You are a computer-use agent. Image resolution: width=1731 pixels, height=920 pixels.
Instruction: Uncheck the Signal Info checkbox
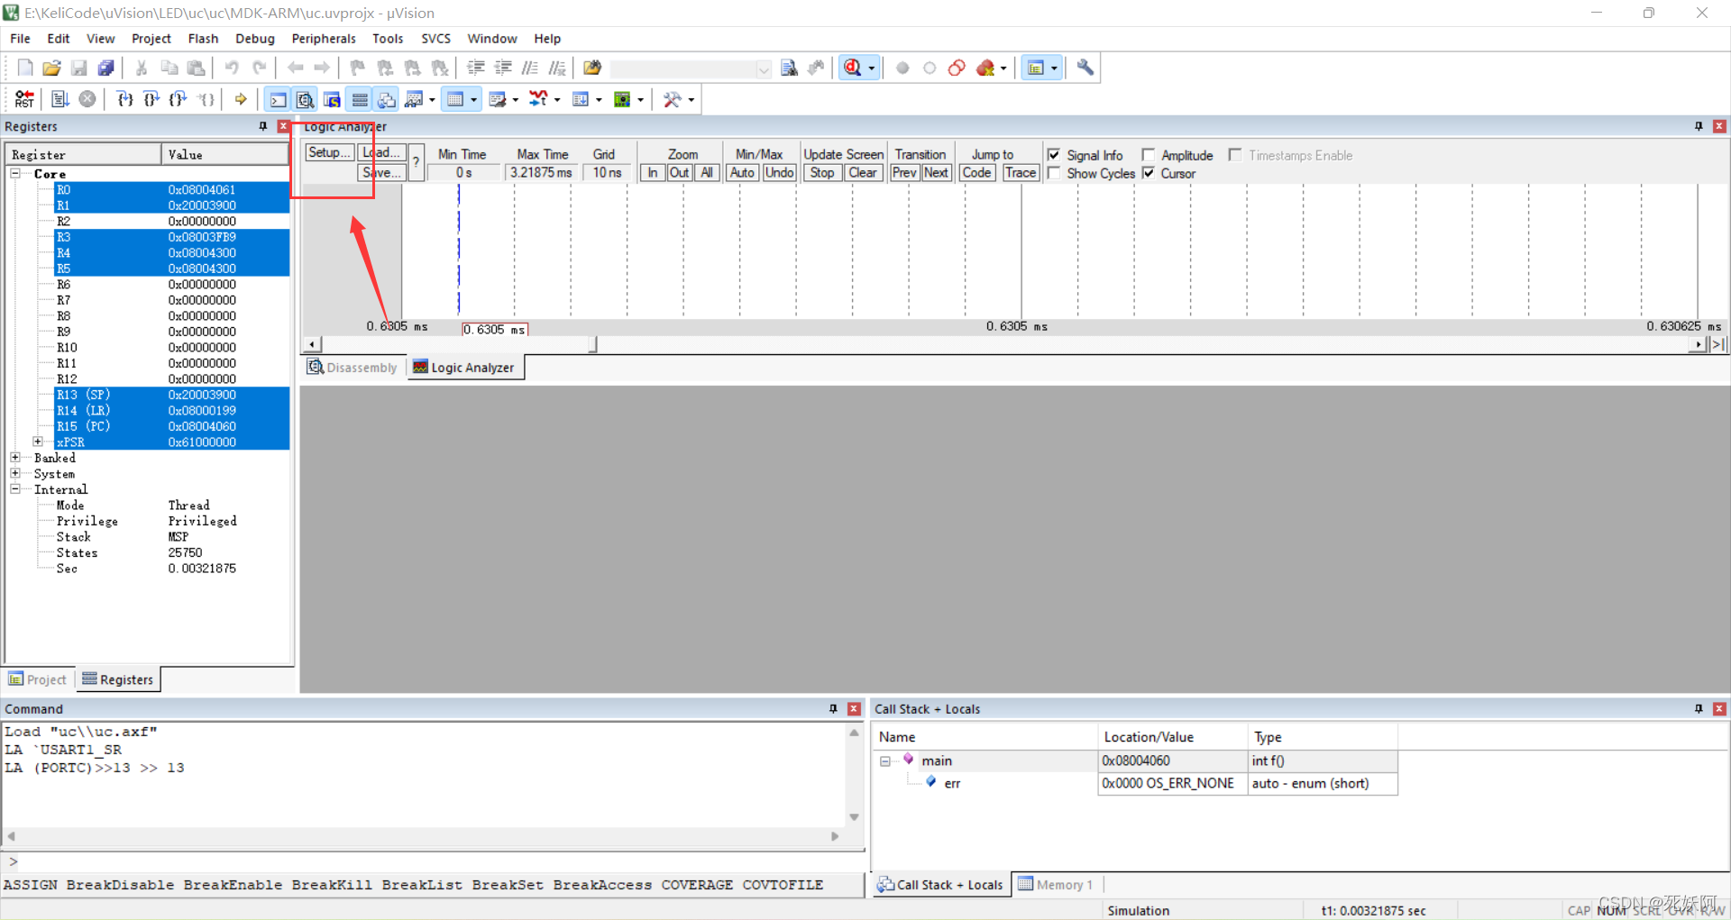(x=1054, y=155)
